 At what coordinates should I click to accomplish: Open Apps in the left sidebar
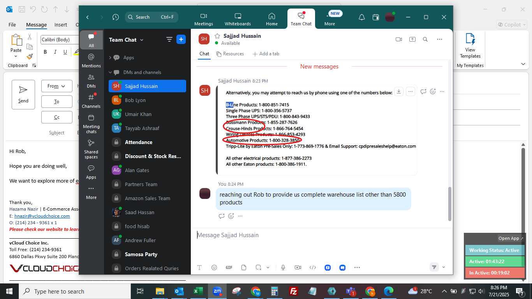coord(91,172)
